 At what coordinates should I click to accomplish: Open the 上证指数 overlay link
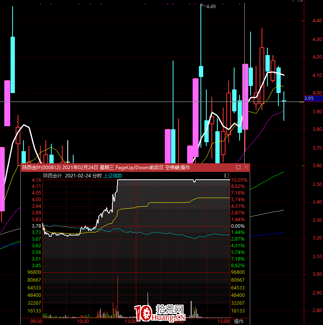(x=113, y=175)
